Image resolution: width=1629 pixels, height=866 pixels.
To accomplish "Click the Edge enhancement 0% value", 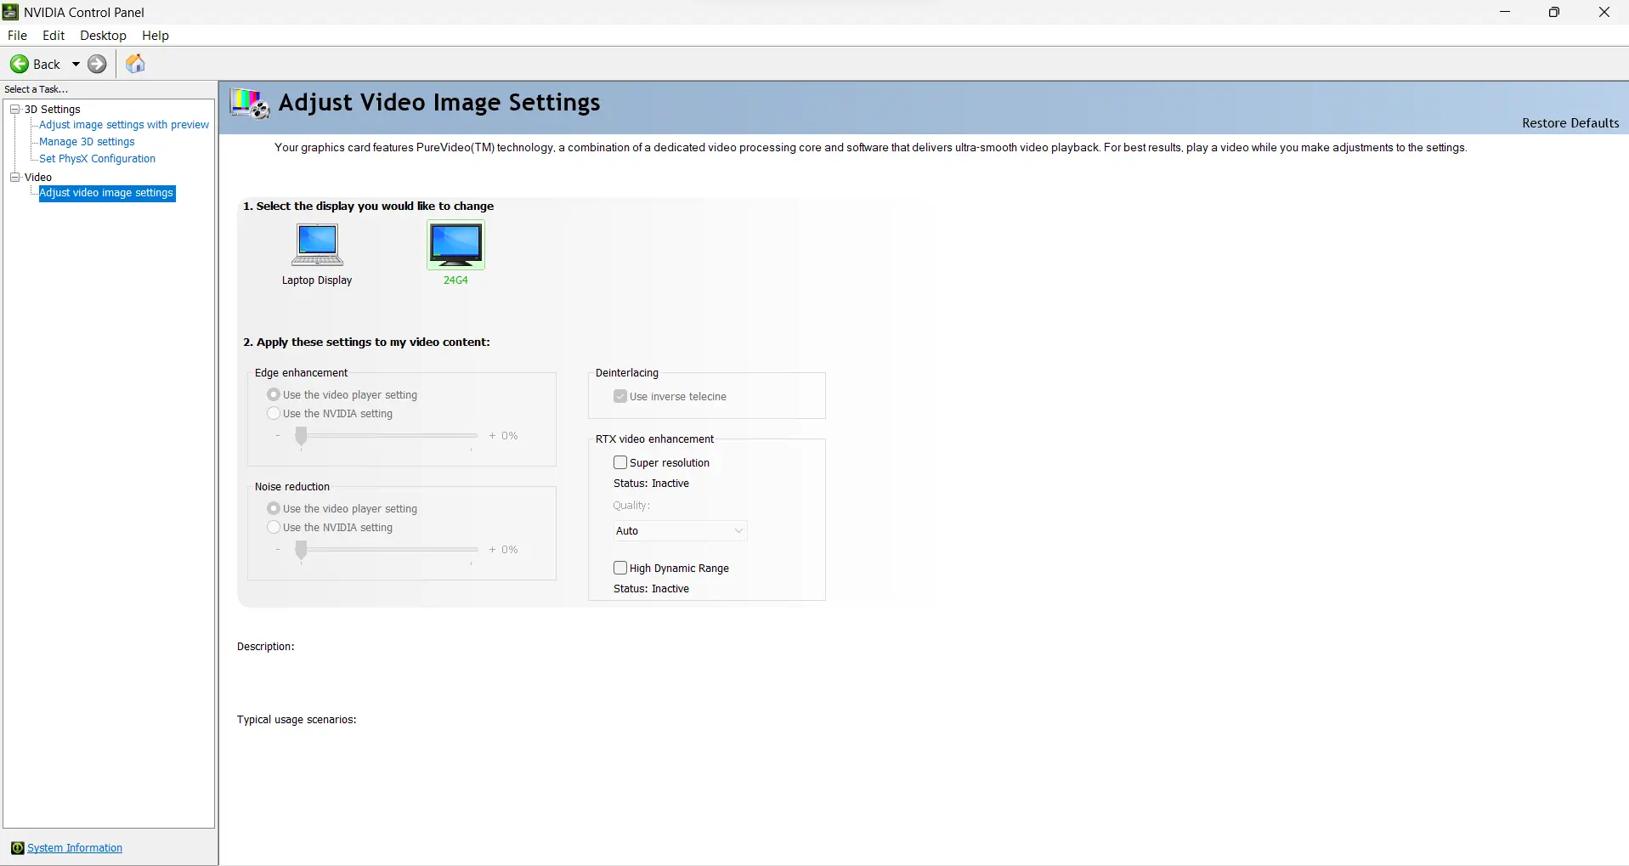I will click(510, 436).
